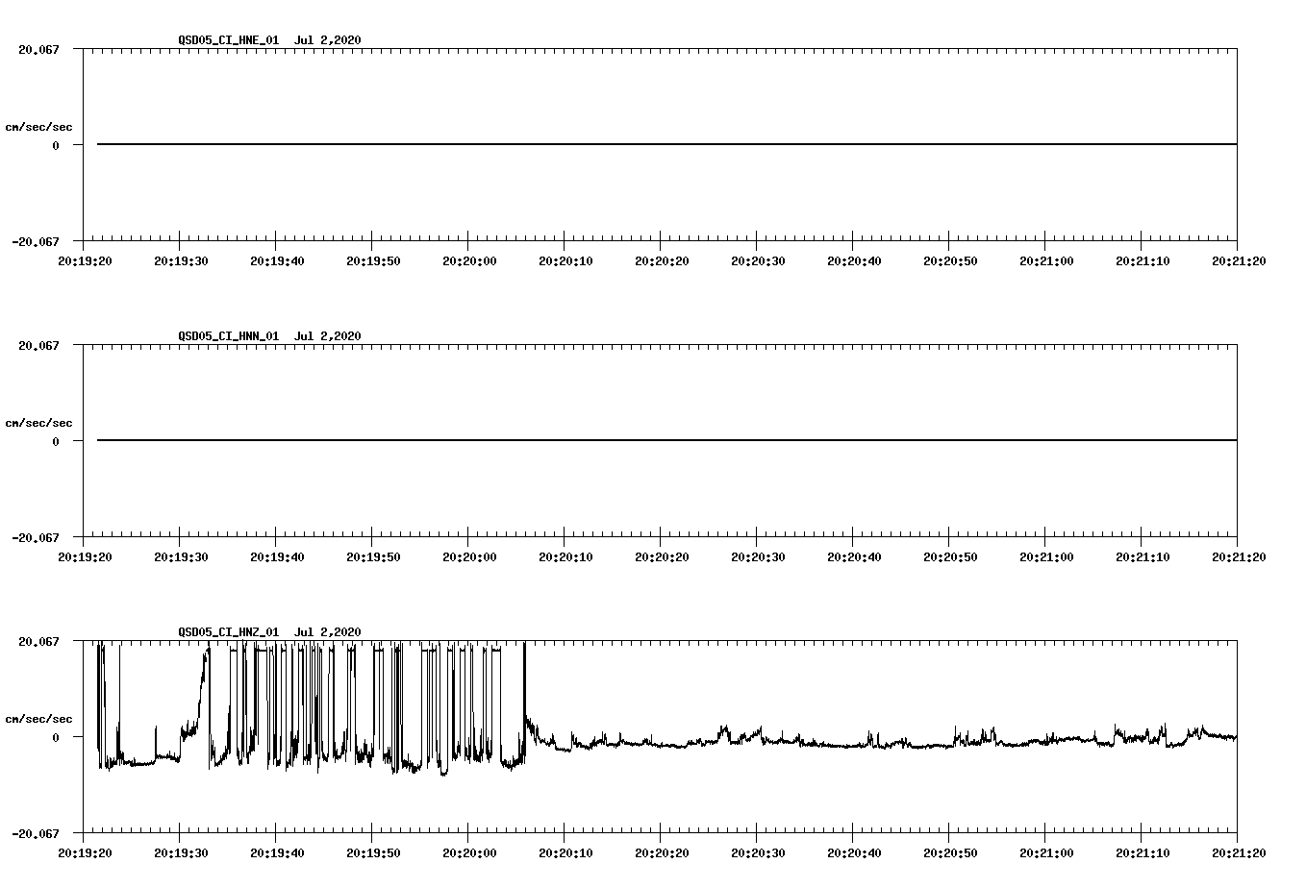The width and height of the screenshot is (1306, 888).
Task: Click the cm/sec/sec unit label on HNE plot
Action: point(38,127)
